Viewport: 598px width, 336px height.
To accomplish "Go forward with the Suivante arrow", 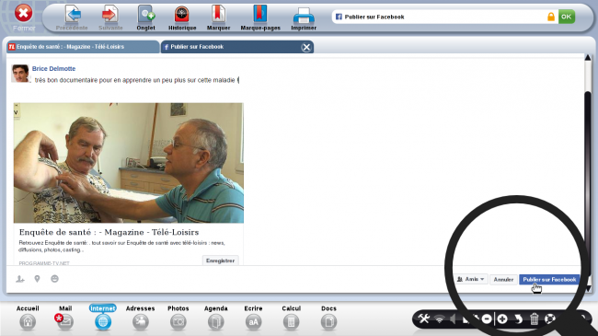I will coord(109,15).
